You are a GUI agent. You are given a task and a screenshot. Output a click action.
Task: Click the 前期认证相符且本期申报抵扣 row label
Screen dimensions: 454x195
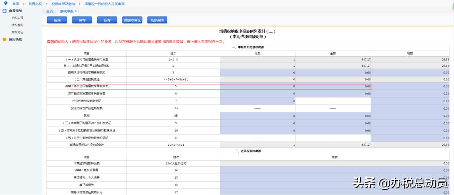(x=87, y=72)
